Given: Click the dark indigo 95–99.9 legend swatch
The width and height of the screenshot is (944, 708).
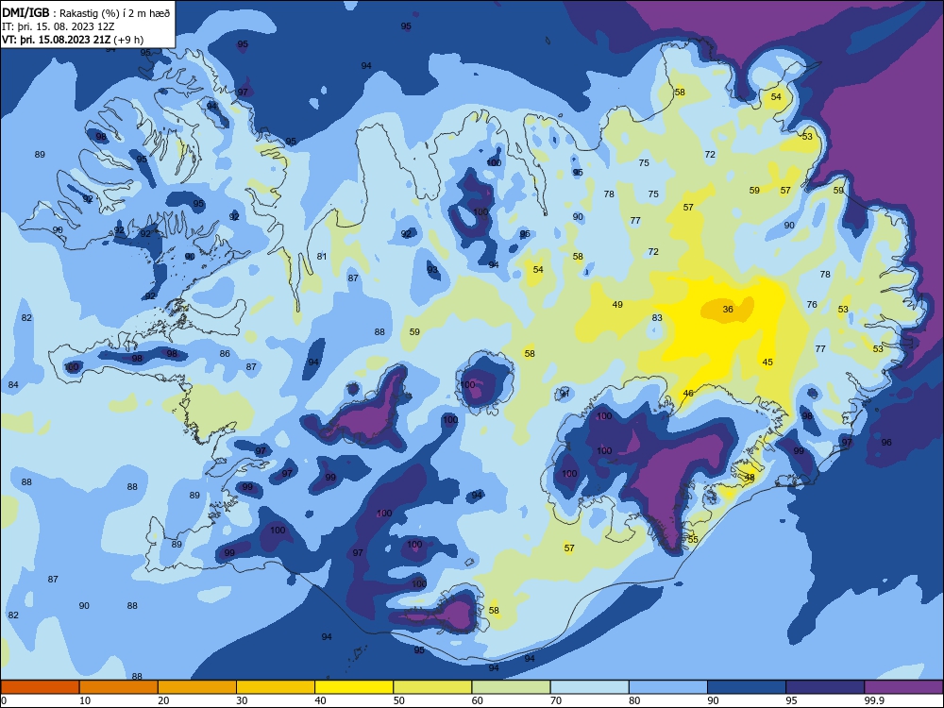Looking at the screenshot, I should (825, 687).
